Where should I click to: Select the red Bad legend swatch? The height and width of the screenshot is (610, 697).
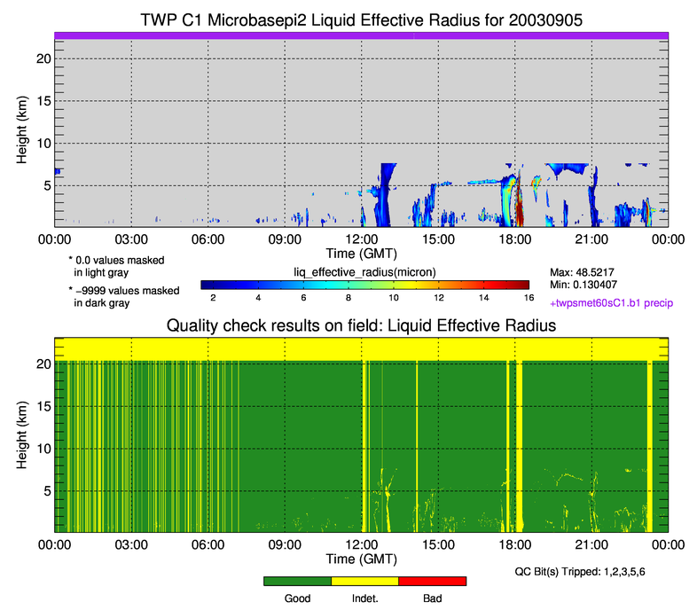[x=432, y=581]
